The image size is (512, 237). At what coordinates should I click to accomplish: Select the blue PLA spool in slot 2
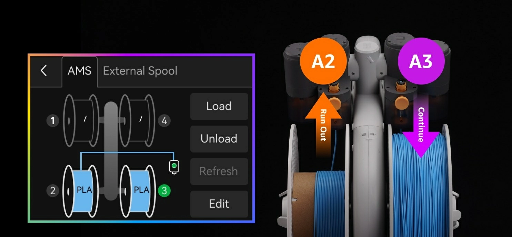point(80,190)
